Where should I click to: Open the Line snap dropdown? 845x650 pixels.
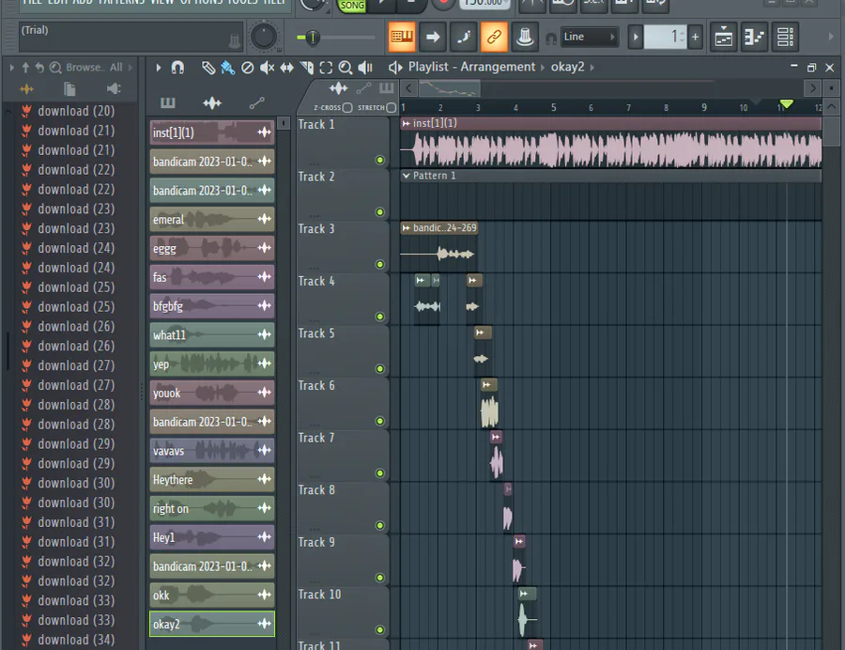[x=589, y=37]
